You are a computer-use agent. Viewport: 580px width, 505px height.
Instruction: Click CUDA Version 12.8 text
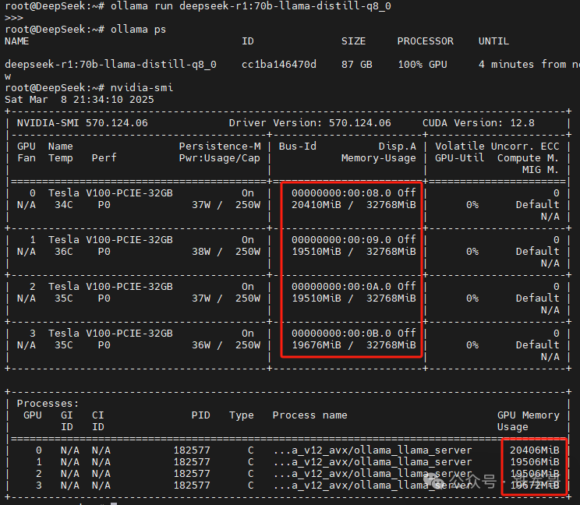[x=479, y=122]
